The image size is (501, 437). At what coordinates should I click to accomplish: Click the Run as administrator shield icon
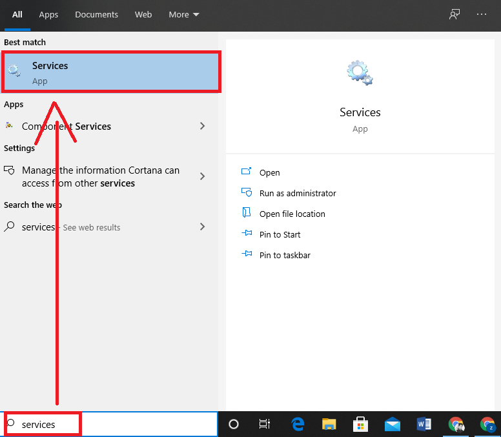(247, 192)
